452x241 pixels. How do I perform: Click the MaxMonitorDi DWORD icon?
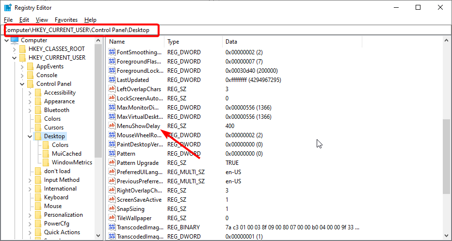coord(112,108)
